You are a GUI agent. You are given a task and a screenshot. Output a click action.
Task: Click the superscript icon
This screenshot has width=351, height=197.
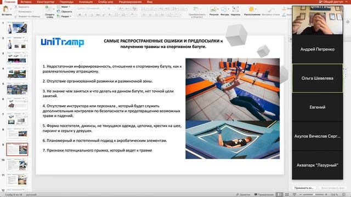104,15
